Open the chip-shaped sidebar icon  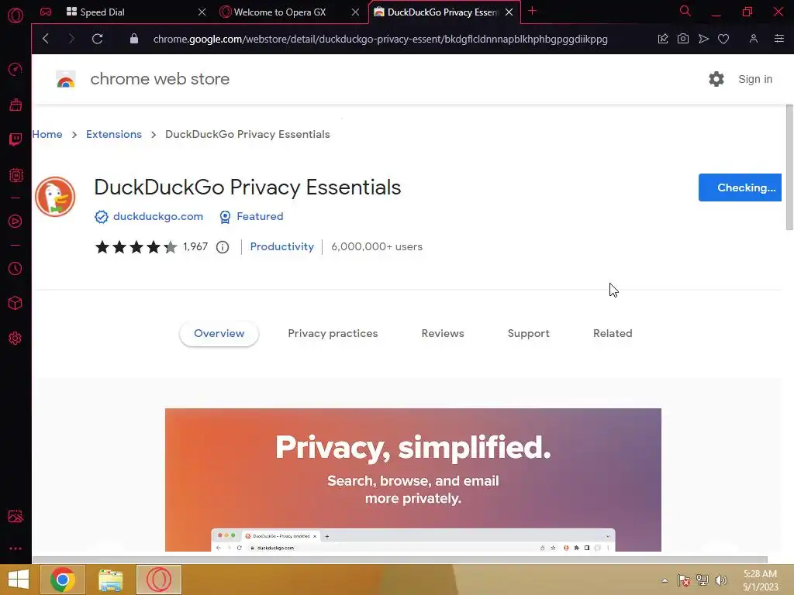16,175
